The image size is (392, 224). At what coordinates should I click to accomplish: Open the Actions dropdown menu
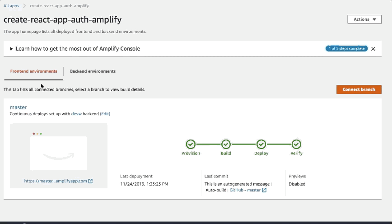(x=364, y=19)
